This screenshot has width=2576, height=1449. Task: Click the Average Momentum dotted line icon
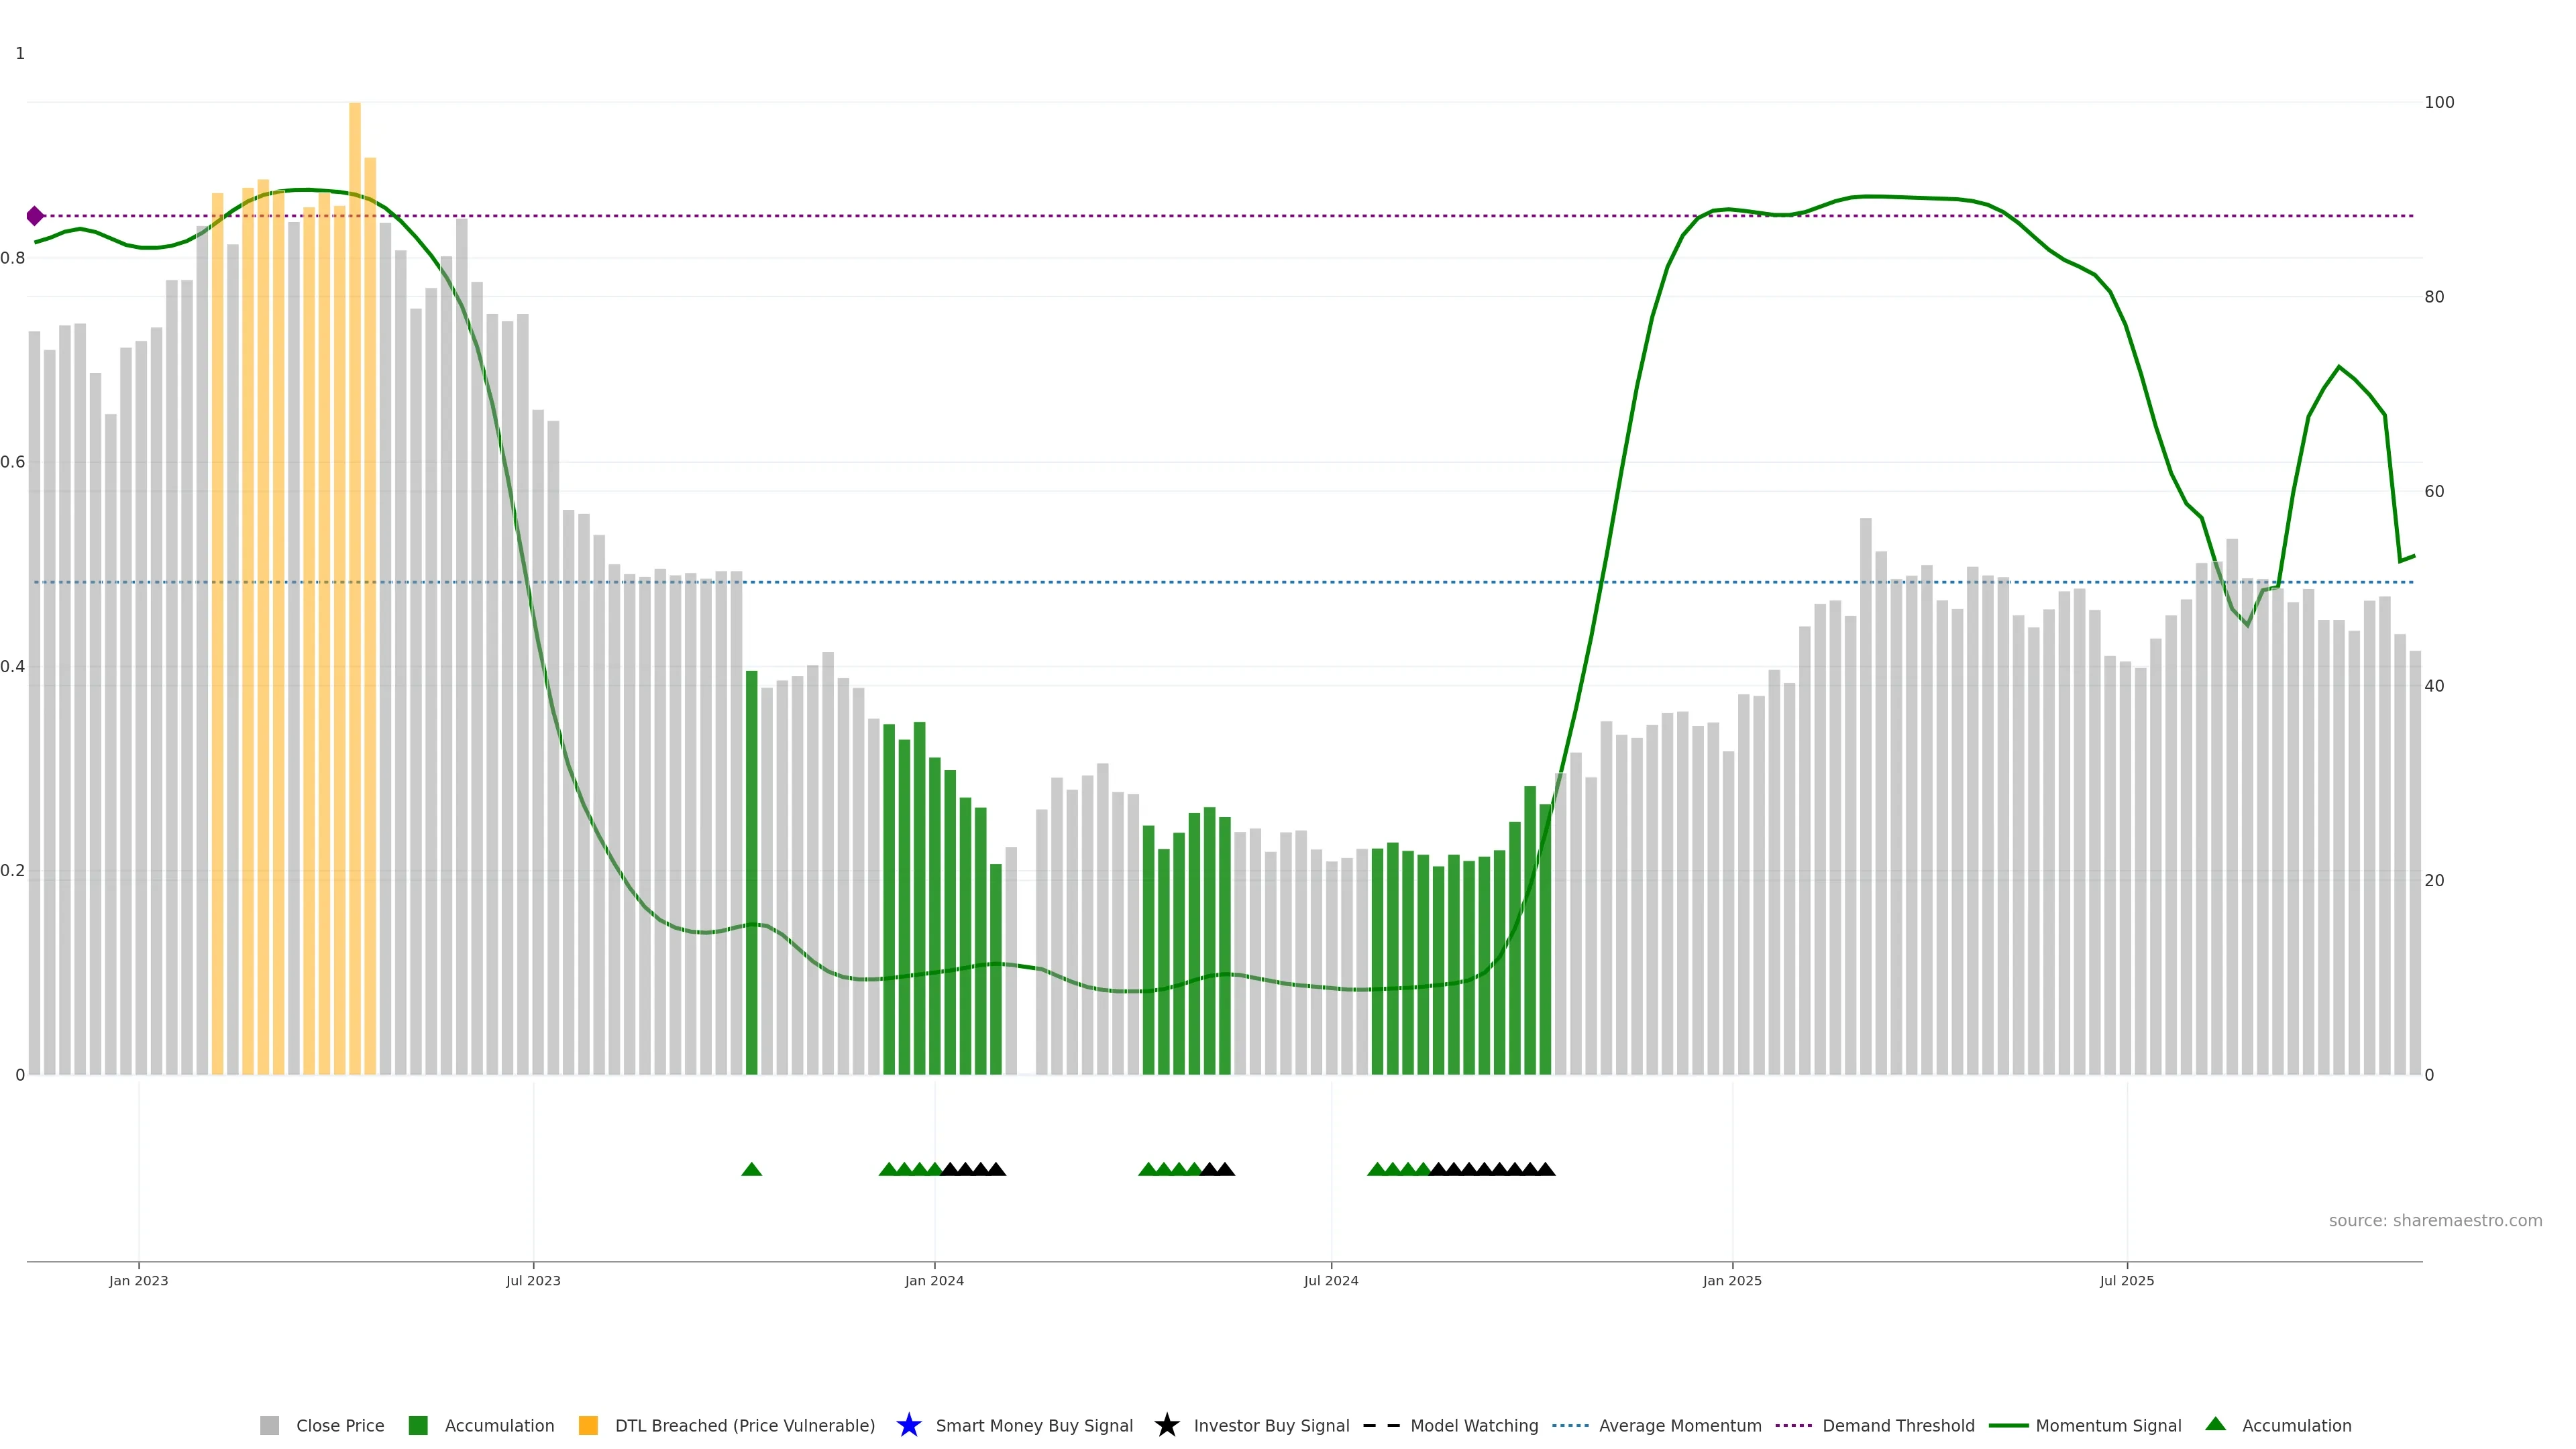point(1570,1425)
